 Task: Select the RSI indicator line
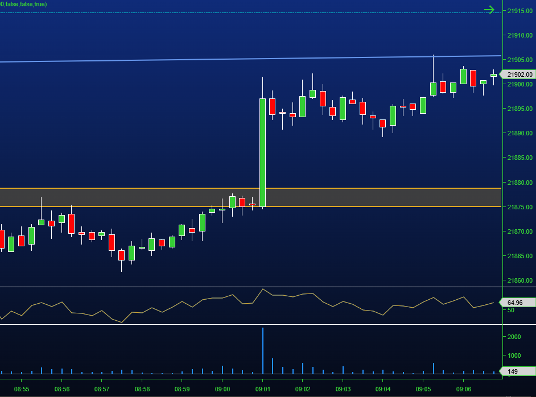247,304
